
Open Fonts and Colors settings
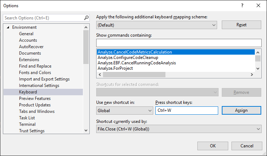click(x=35, y=73)
